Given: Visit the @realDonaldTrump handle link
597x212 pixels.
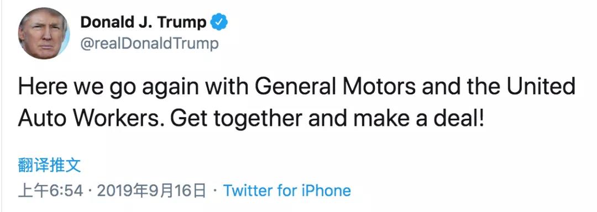Looking at the screenshot, I should point(149,44).
